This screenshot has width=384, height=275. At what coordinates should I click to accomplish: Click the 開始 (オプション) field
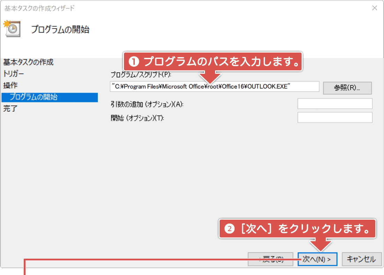tap(334, 117)
